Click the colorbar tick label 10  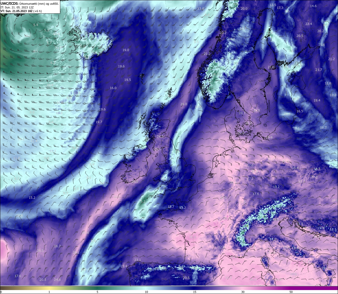coord(146,292)
